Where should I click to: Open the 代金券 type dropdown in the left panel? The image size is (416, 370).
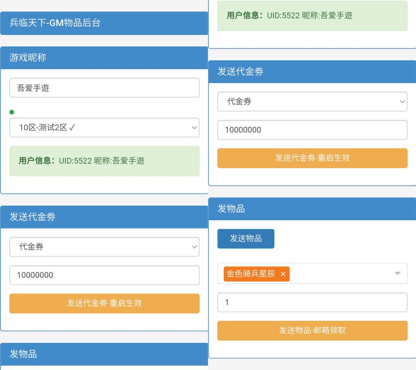click(x=104, y=247)
